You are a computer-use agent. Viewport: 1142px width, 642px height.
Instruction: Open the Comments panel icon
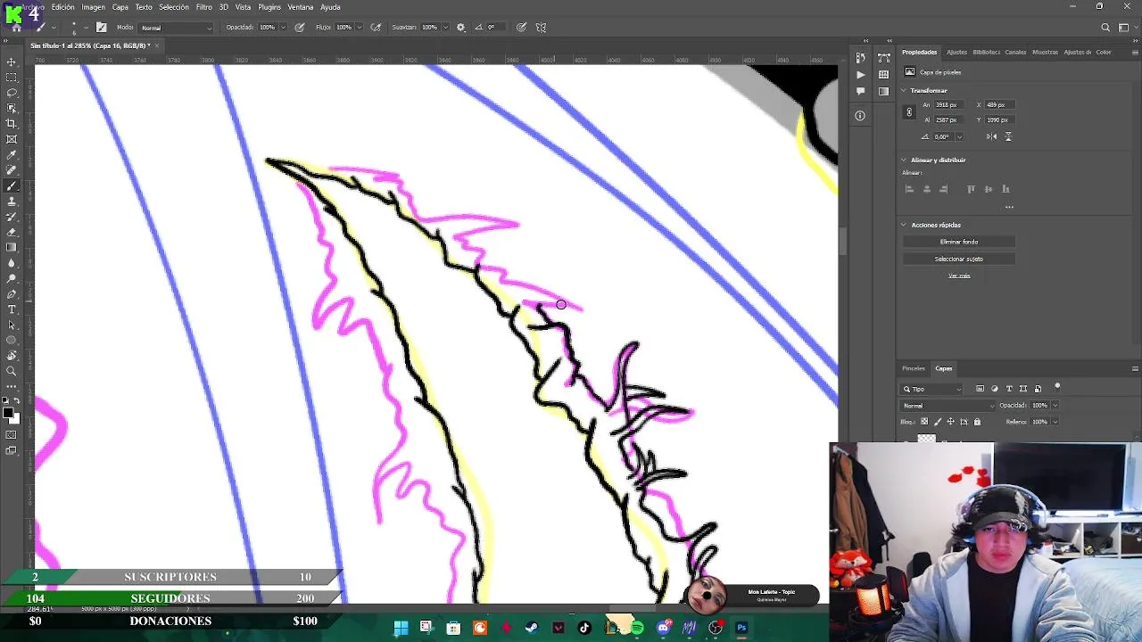860,91
